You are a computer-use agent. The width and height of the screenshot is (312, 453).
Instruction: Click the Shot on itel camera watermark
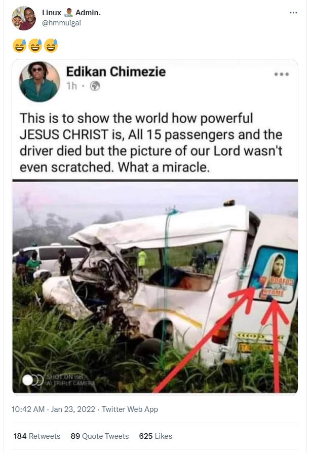[x=59, y=380]
